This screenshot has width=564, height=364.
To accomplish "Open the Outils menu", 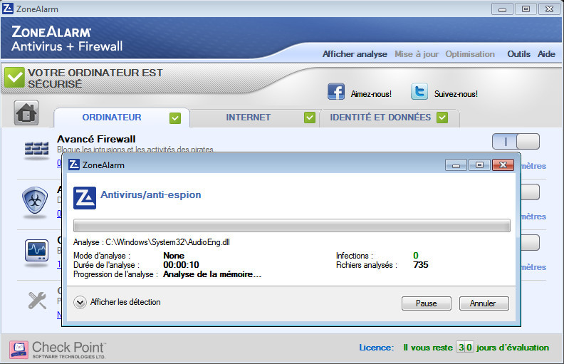I will (518, 54).
